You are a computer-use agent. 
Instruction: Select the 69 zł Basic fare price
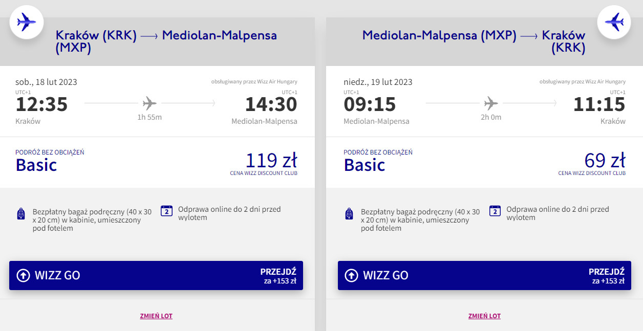605,161
